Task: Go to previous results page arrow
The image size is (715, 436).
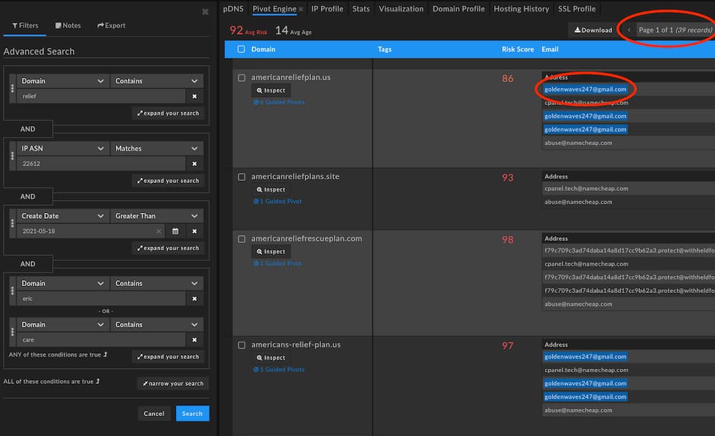Action: point(628,30)
